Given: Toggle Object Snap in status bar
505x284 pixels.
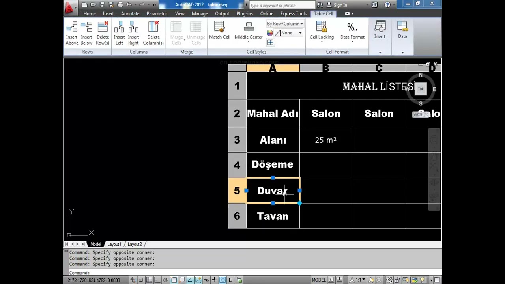Looking at the screenshot, I should 174,280.
